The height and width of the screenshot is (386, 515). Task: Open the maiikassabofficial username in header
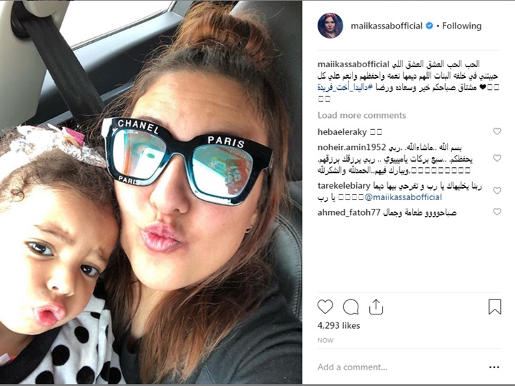[x=386, y=26]
